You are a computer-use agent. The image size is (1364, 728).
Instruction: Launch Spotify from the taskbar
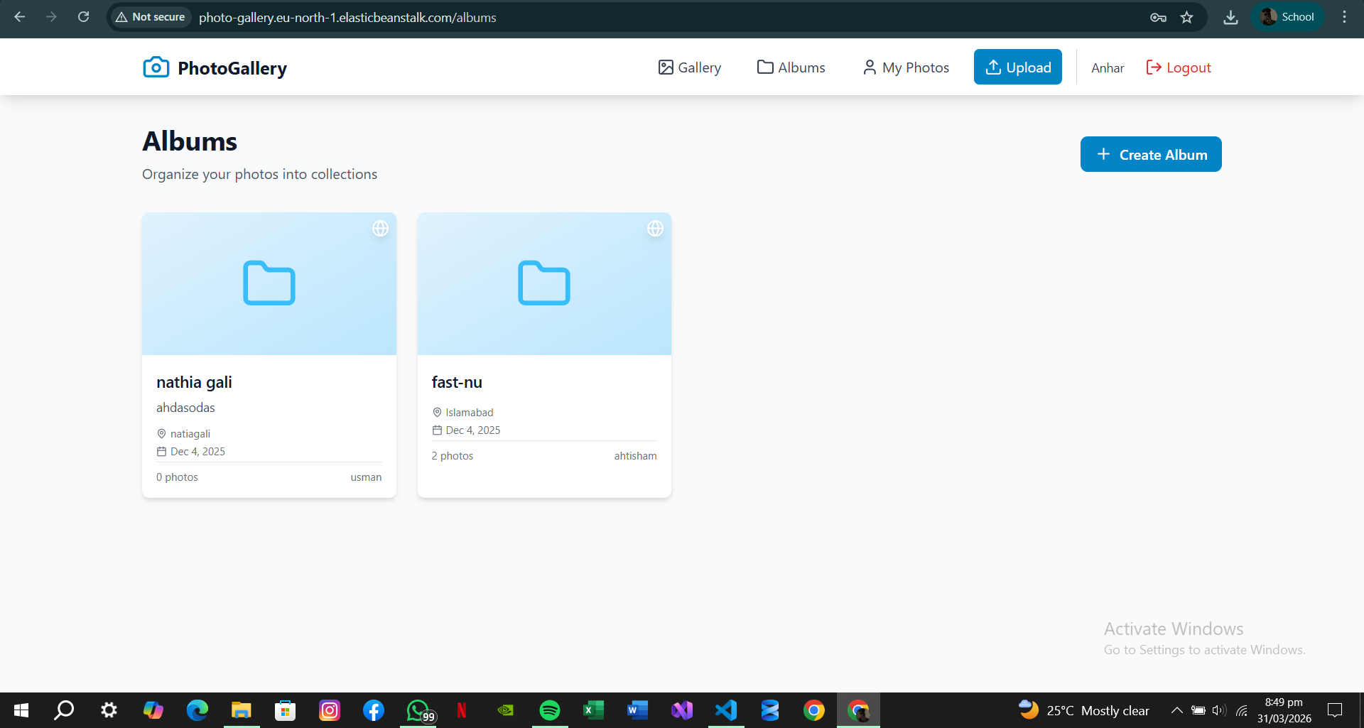point(549,710)
